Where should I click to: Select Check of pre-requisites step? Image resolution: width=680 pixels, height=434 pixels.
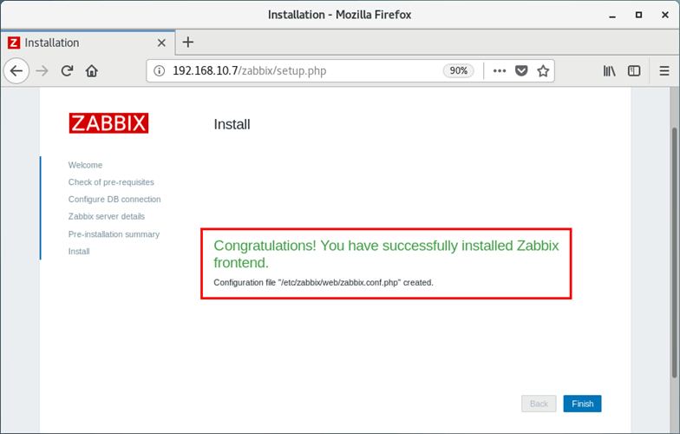click(111, 182)
